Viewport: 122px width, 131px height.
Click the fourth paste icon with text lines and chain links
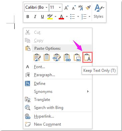pos(67,57)
